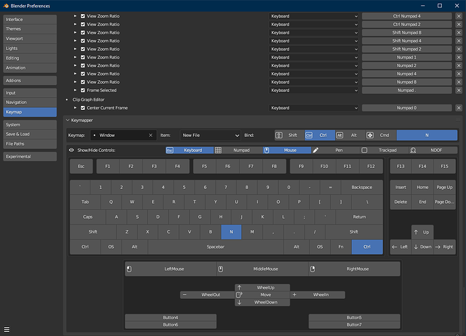Viewport: 466px width, 336px height.
Task: Toggle Numpad visibility in Show/Hide Controls
Action: coord(238,150)
